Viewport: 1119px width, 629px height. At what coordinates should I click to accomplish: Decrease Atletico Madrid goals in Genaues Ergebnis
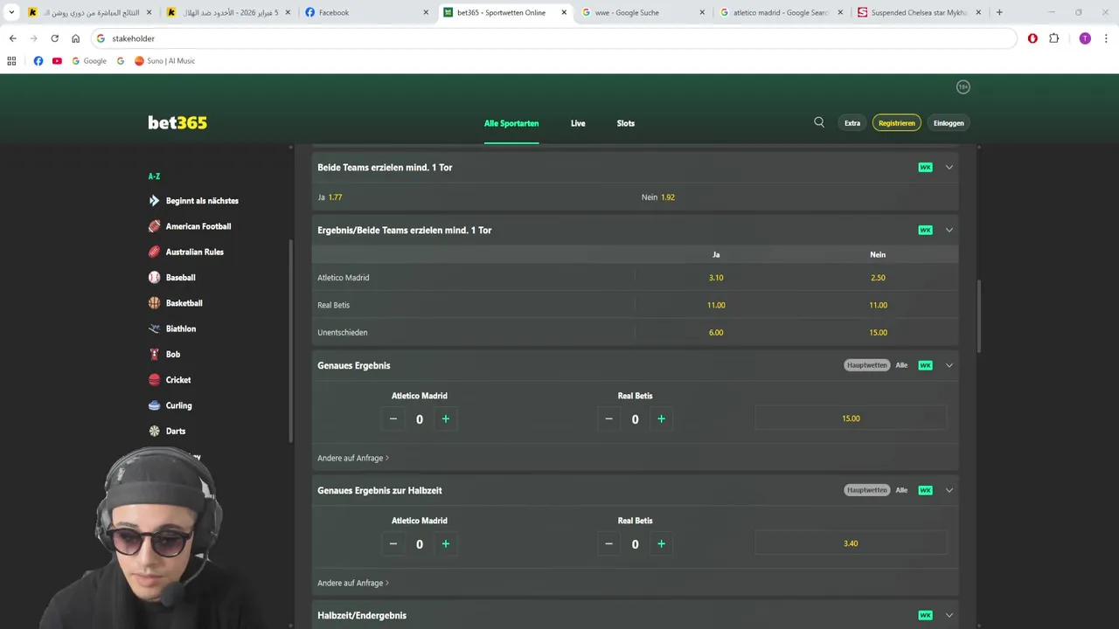[393, 419]
